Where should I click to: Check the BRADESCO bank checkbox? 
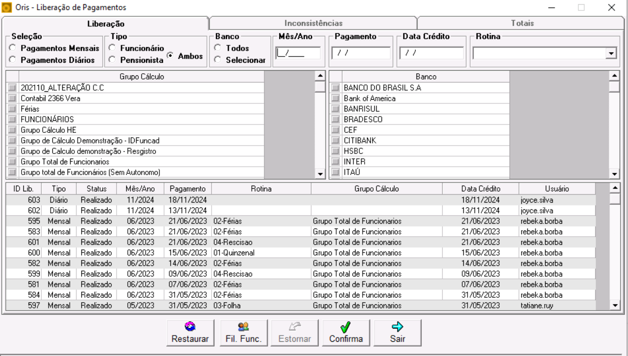(336, 119)
